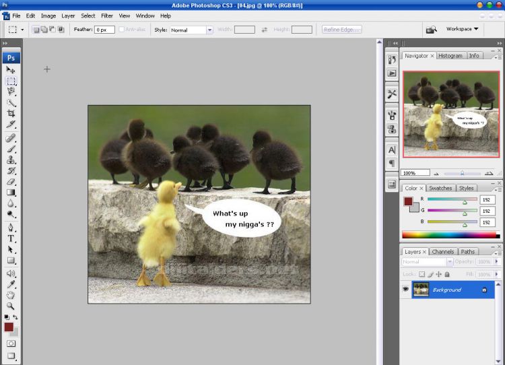Screen dimensions: 505x365
Task: Click the Feather input field
Action: 104,30
